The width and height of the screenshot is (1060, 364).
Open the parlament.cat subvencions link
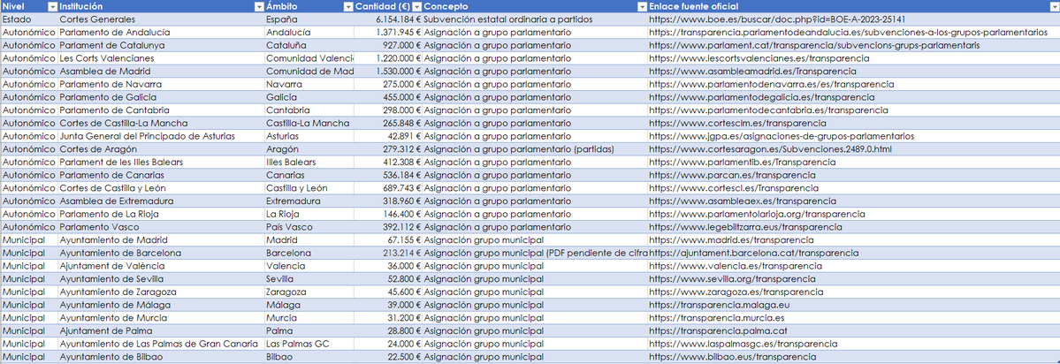click(x=814, y=45)
